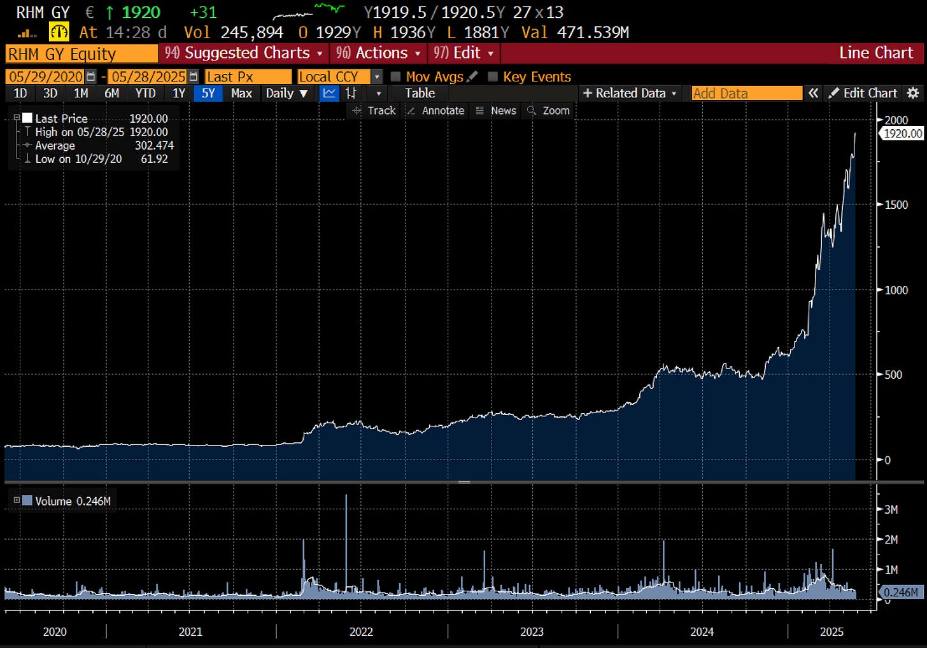Click the green up-arrow price indicator
This screenshot has height=648, width=927.
point(110,12)
